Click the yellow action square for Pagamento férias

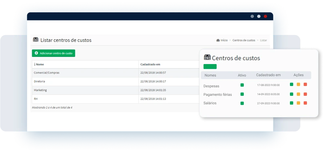click(x=298, y=94)
